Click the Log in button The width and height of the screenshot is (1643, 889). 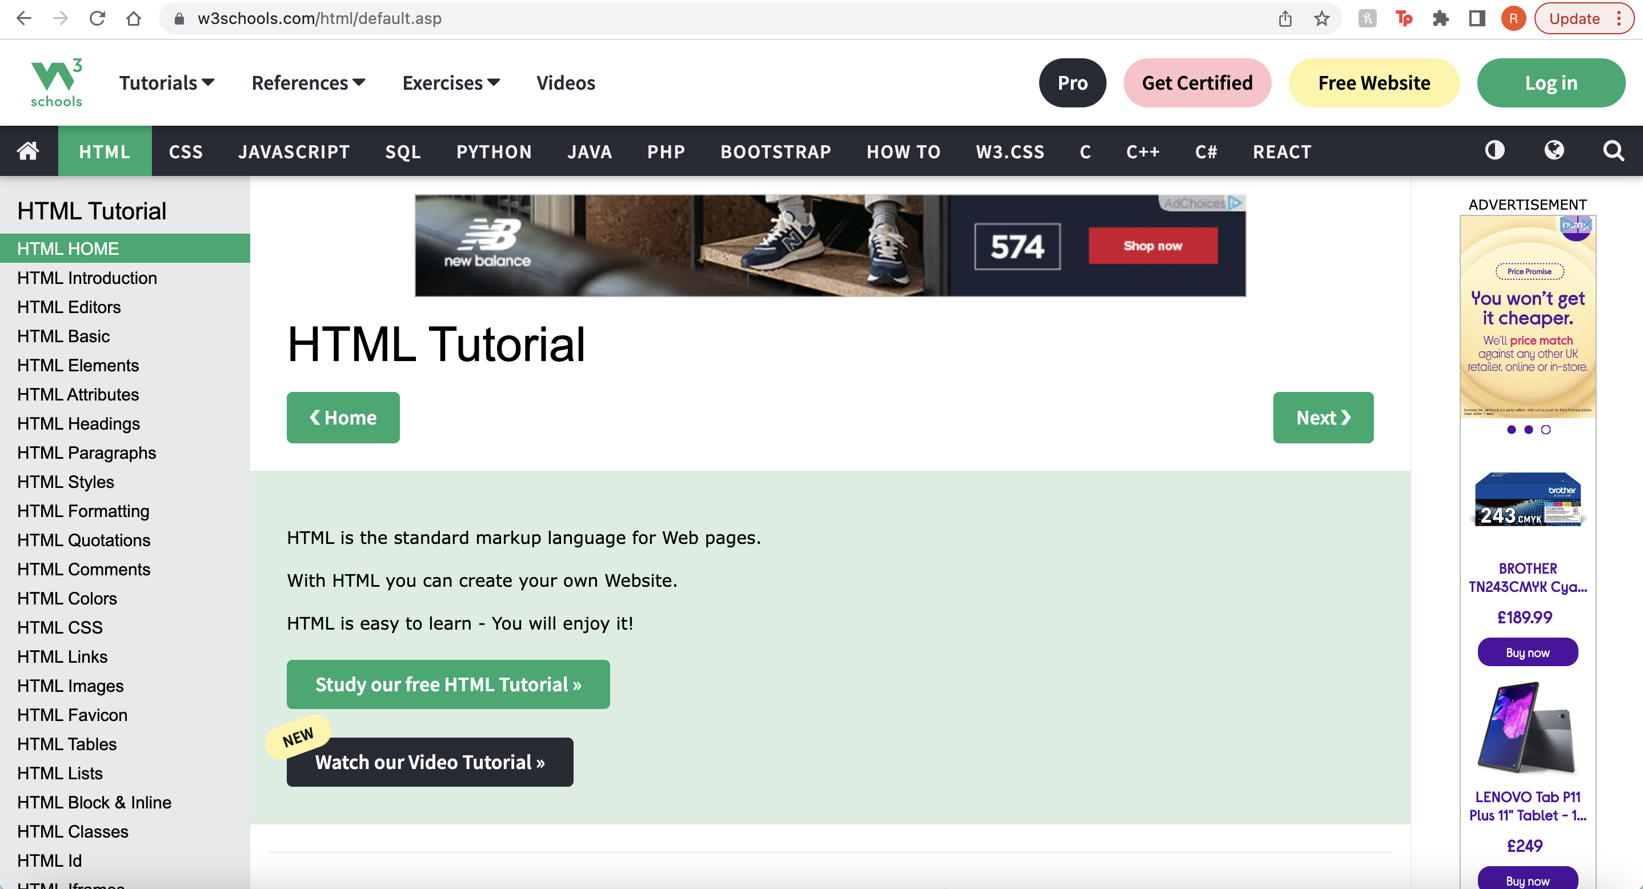1550,83
